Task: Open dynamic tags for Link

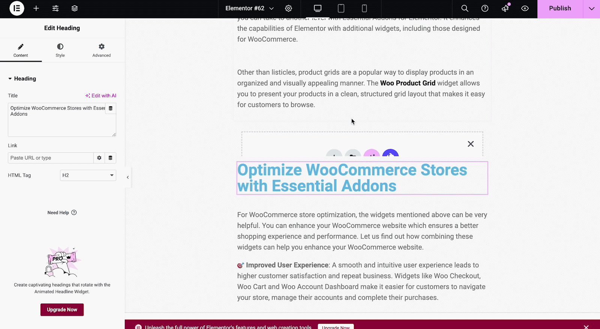Action: pyautogui.click(x=110, y=158)
